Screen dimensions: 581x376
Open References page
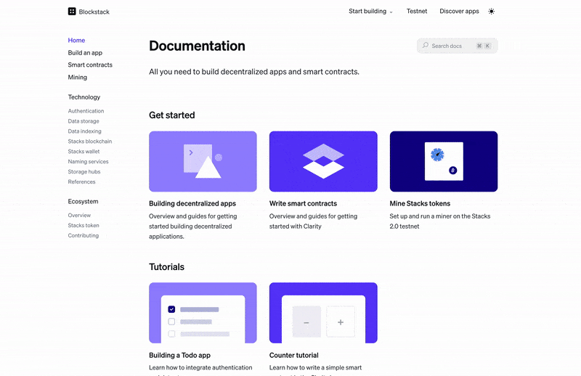81,182
